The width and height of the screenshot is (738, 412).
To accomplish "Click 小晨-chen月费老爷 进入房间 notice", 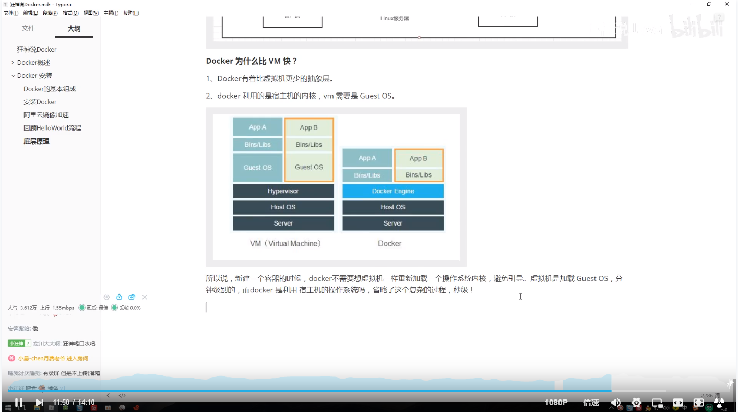I will click(x=53, y=358).
